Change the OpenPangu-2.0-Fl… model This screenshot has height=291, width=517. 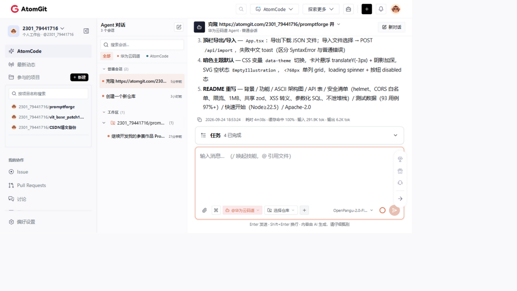click(353, 210)
